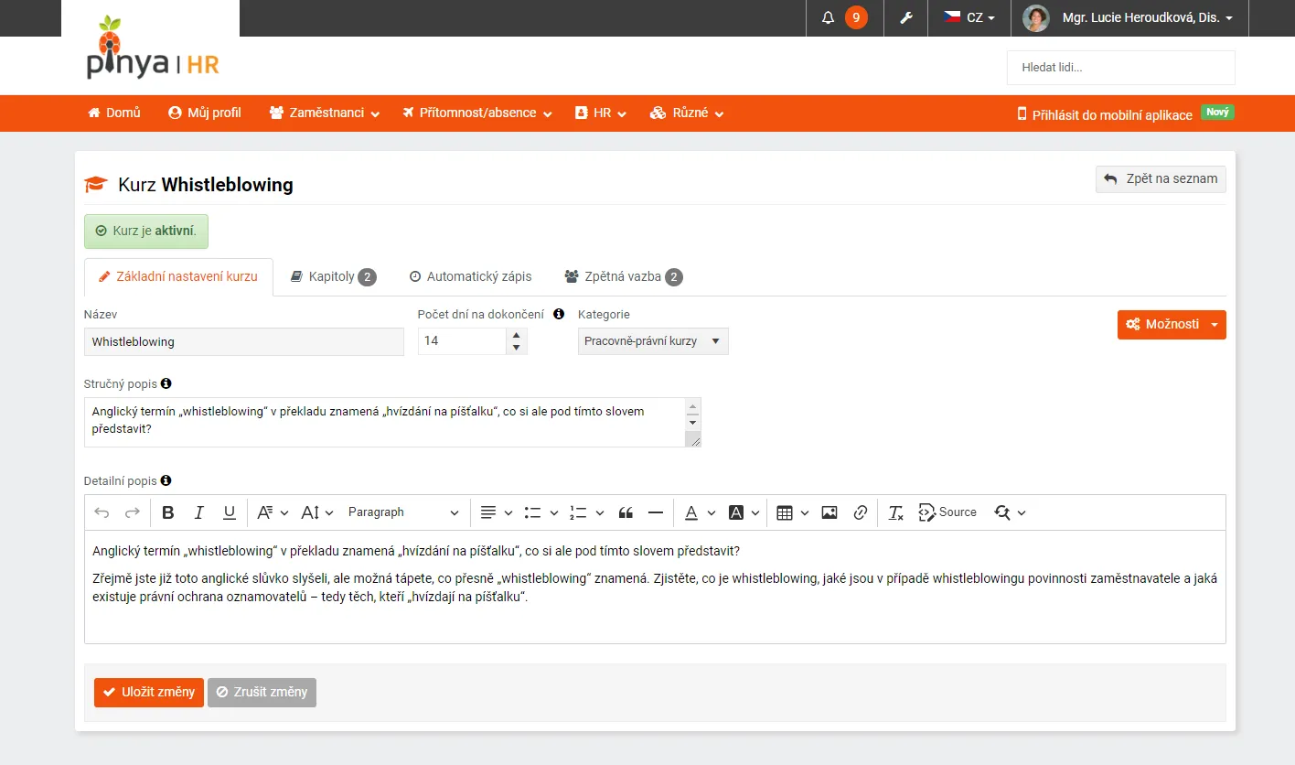Screen dimensions: 1295x765
Task: Click the font background color icon
Action: tap(736, 512)
